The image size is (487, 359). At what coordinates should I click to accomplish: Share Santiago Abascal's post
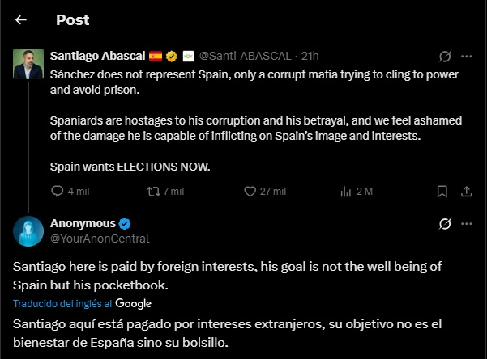[467, 192]
